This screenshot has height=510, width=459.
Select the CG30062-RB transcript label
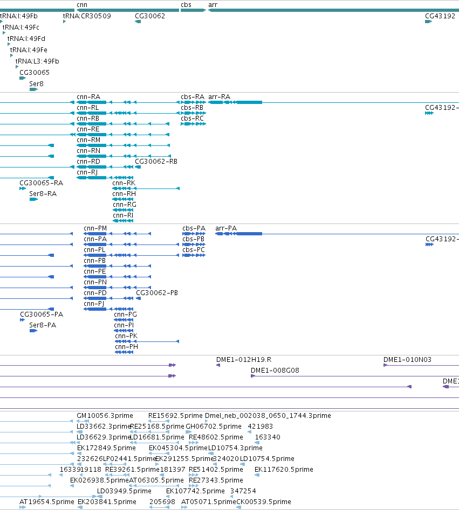click(156, 162)
